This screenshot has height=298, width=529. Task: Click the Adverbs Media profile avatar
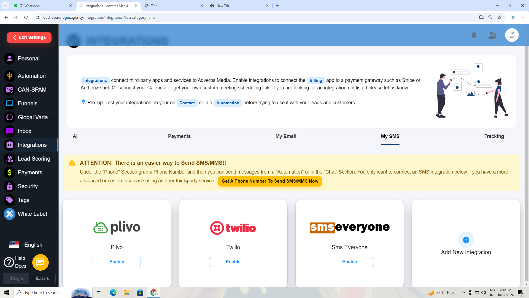coord(512,35)
